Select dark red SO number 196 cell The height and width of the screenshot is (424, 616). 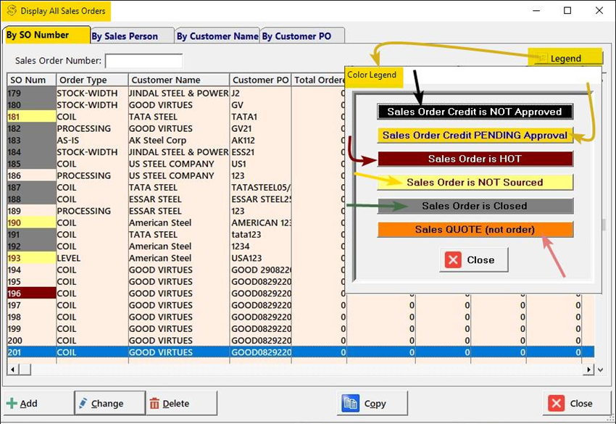[x=31, y=294]
